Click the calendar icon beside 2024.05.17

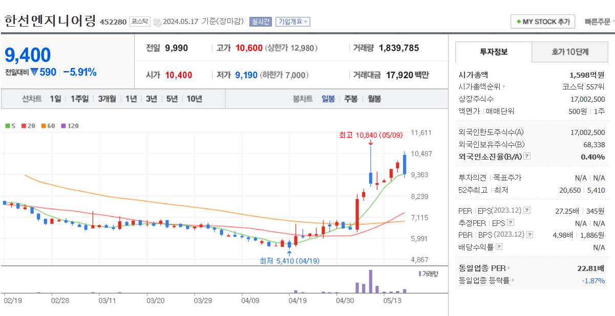[157, 22]
